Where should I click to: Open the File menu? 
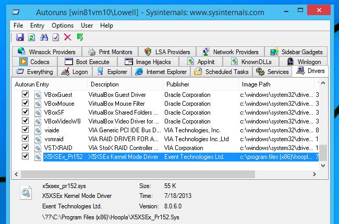click(x=18, y=26)
